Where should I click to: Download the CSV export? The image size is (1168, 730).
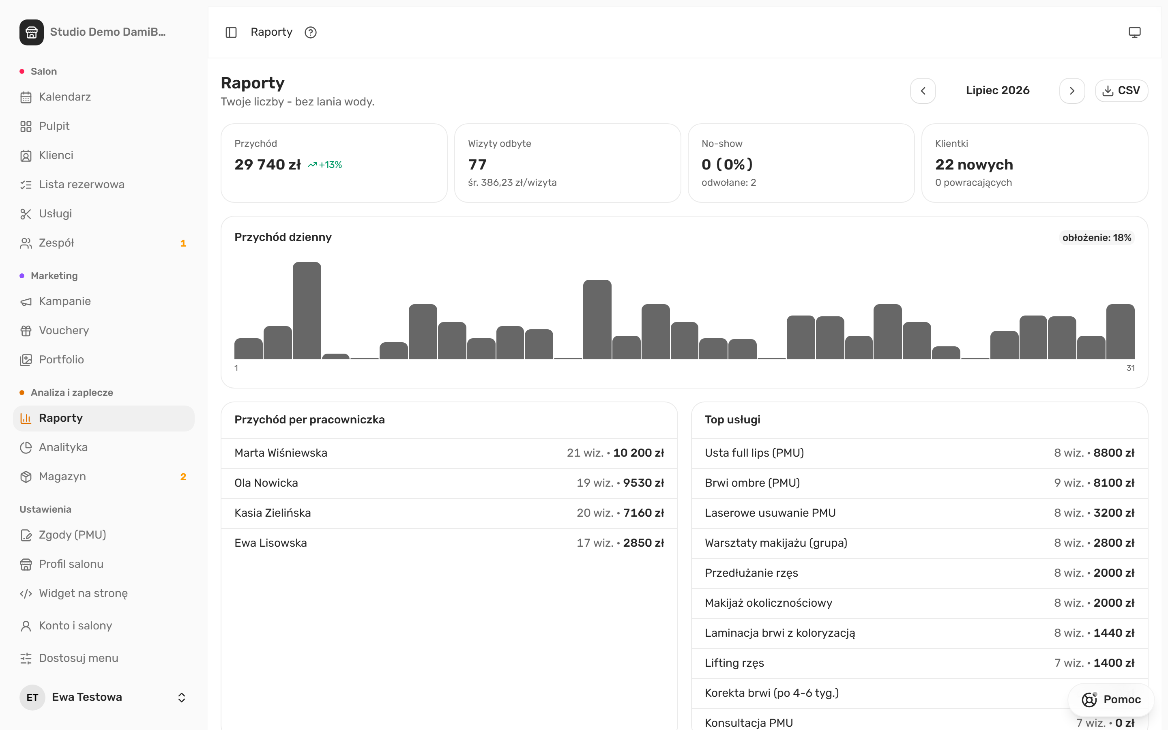tap(1121, 91)
